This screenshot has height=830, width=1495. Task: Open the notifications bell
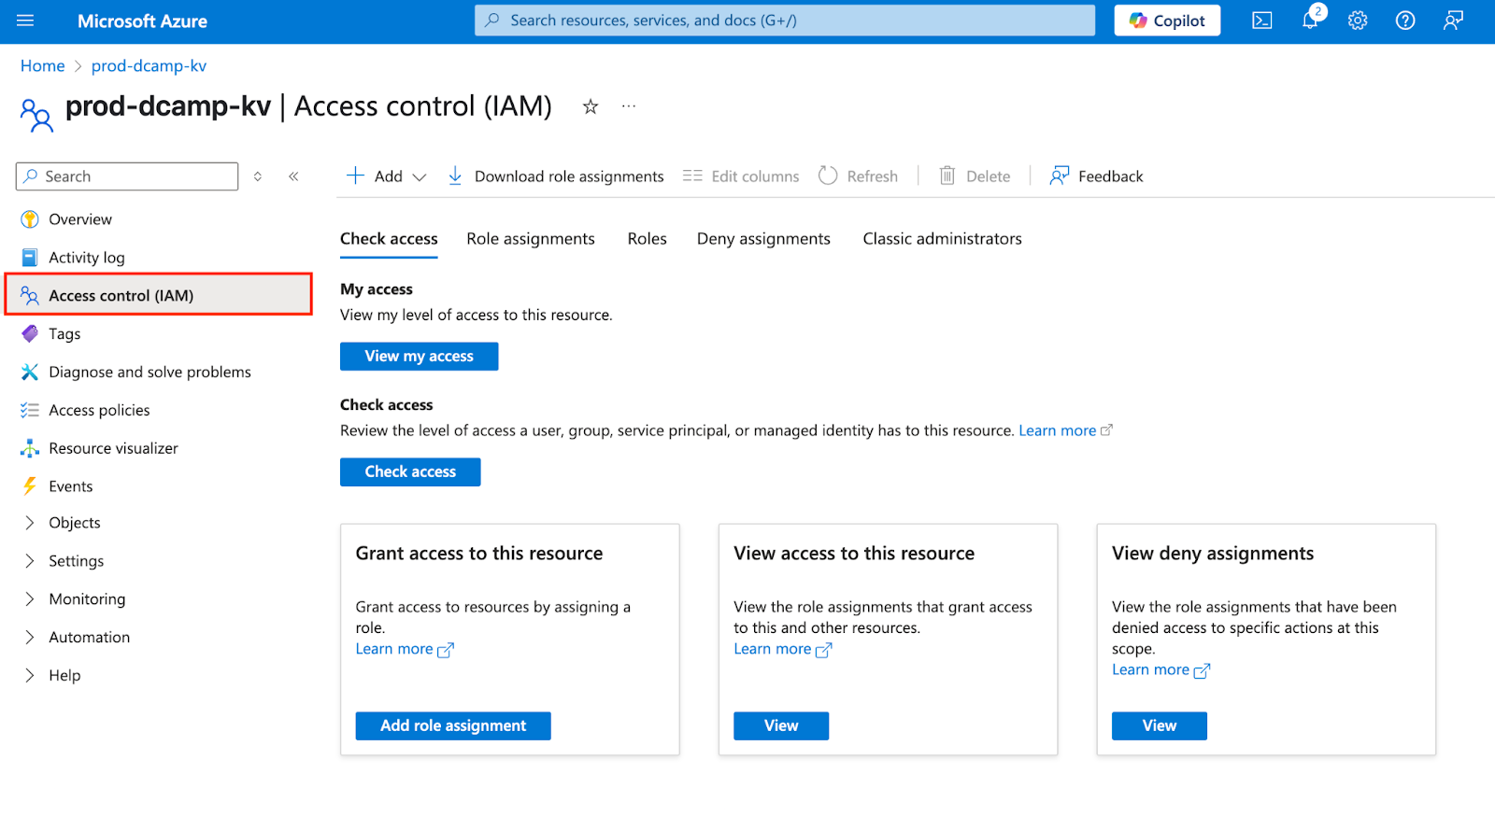coord(1311,21)
